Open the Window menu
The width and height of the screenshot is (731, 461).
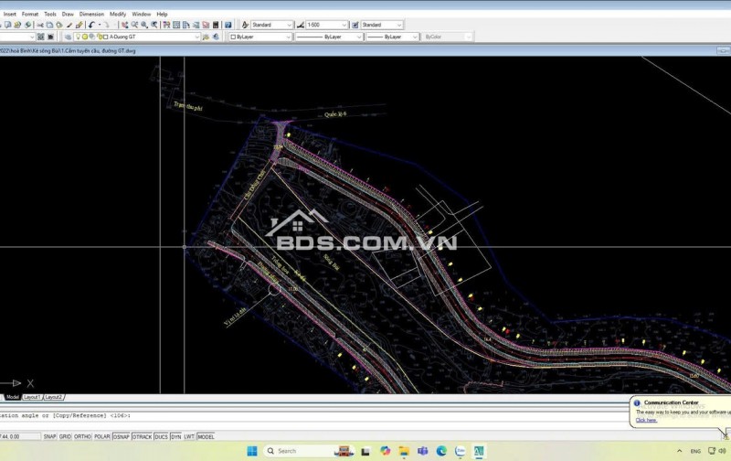(142, 14)
